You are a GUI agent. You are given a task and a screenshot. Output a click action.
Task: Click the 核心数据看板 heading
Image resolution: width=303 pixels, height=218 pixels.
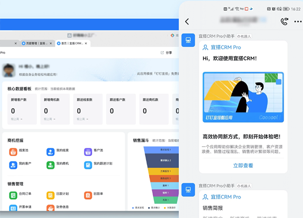(19, 89)
